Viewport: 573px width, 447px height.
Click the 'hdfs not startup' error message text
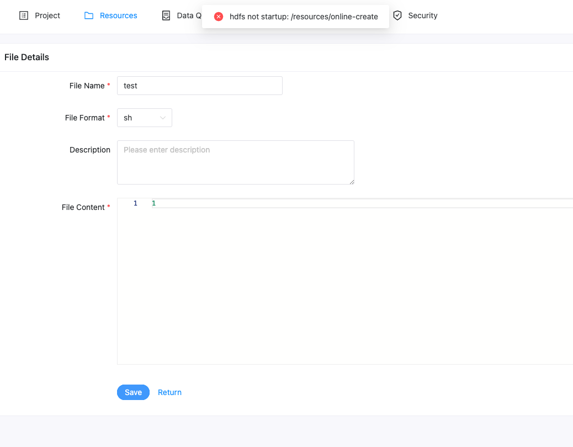point(304,17)
